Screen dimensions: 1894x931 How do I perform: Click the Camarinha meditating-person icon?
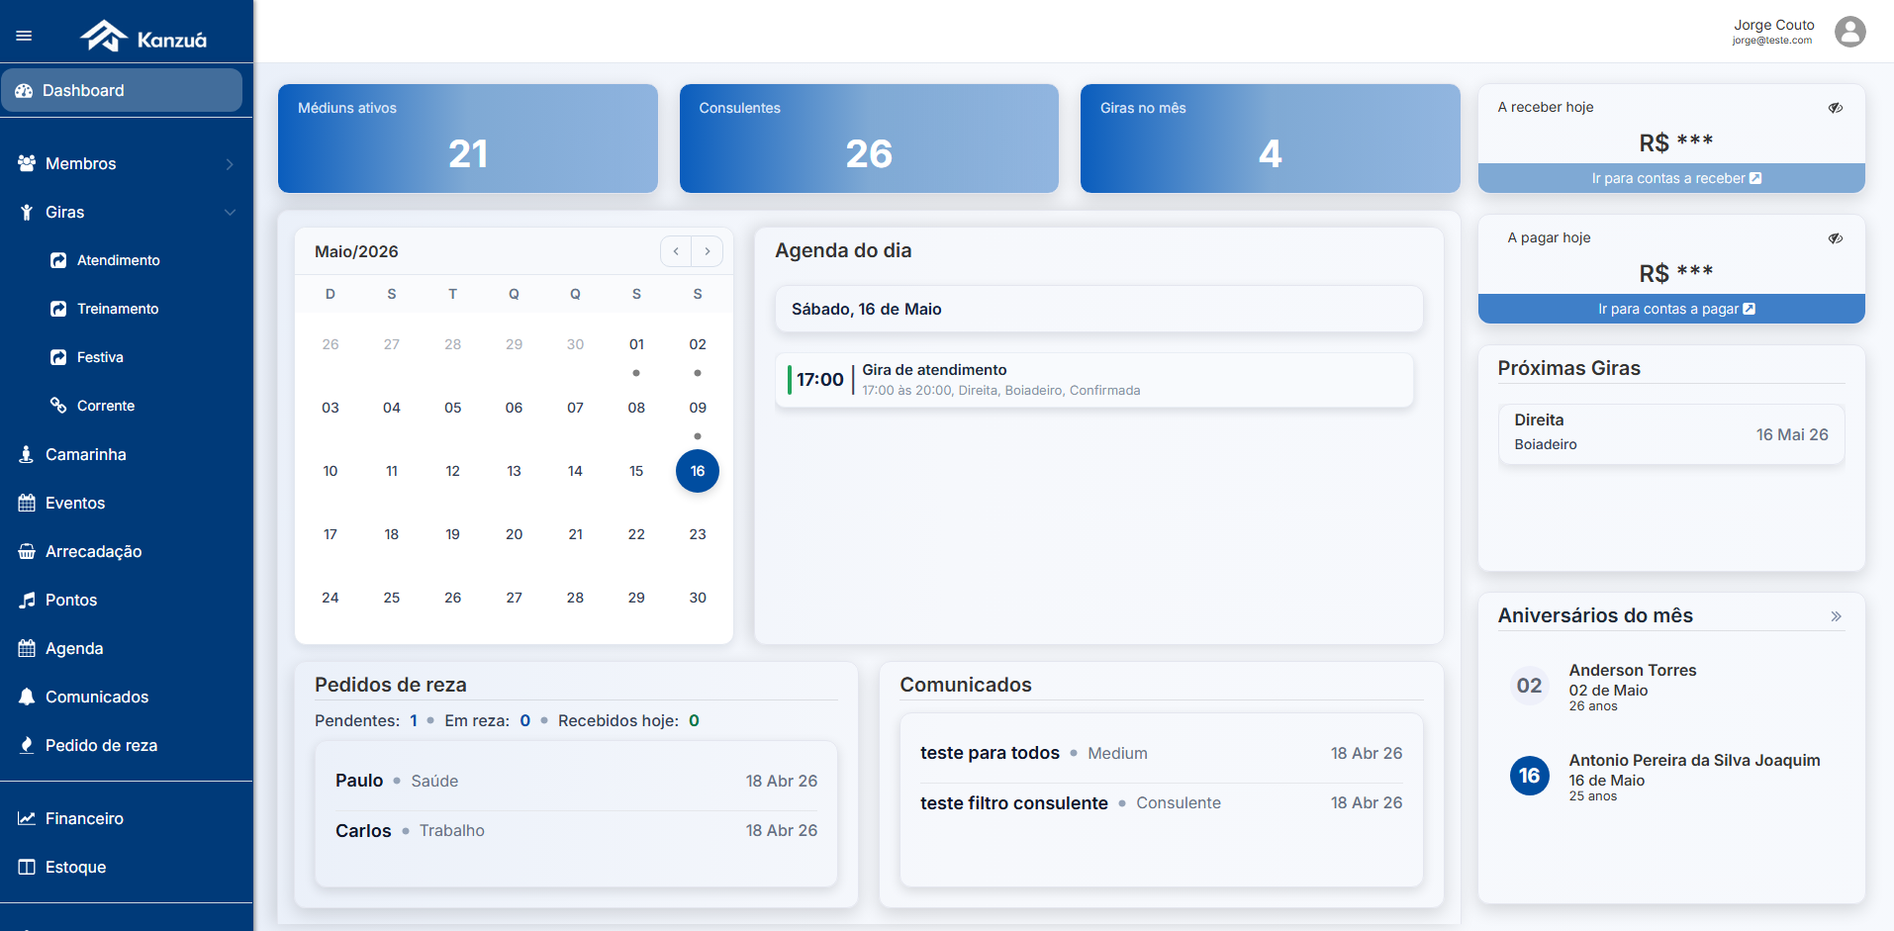coord(27,454)
